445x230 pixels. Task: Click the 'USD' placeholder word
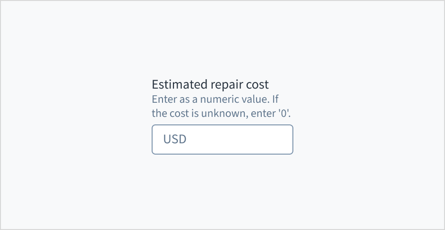tap(175, 140)
